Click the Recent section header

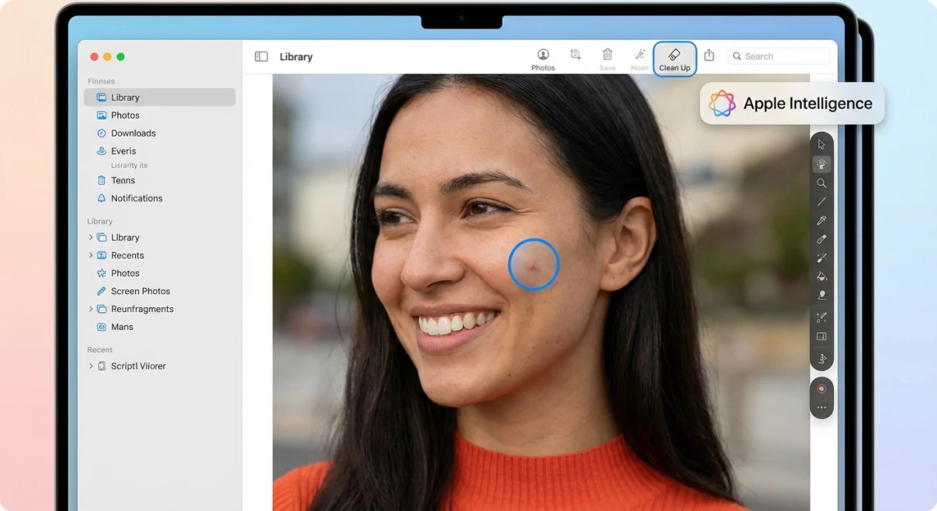(x=100, y=350)
